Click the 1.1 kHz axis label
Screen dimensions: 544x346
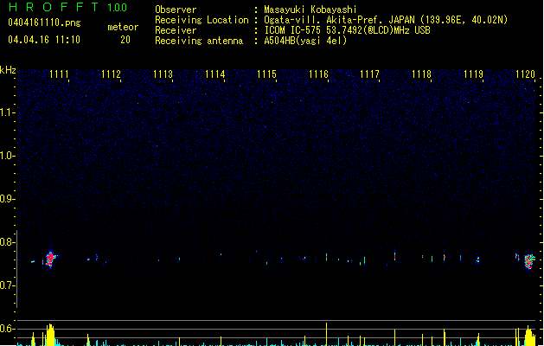point(7,112)
